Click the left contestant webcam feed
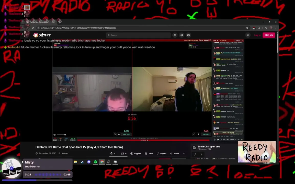295x184 pixels. pos(92,89)
